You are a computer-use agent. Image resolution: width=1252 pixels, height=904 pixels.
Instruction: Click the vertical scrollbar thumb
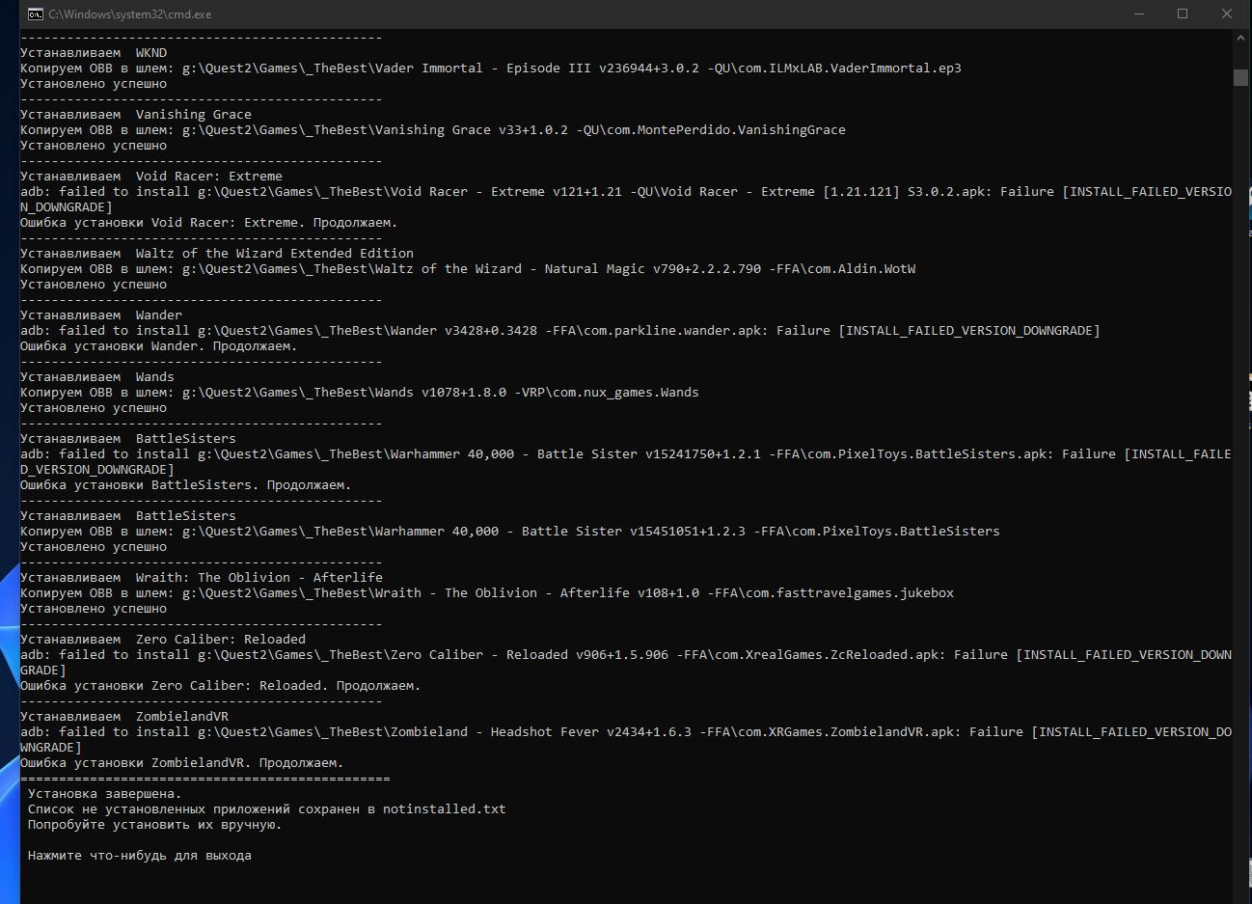point(1241,78)
